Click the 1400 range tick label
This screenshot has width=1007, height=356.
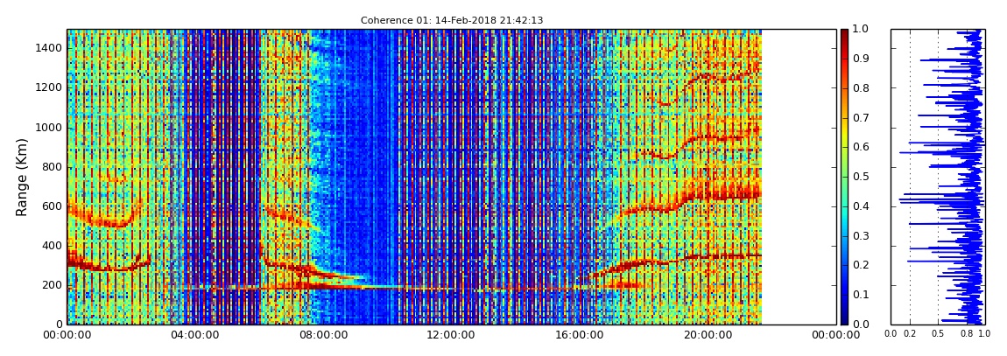pyautogui.click(x=49, y=48)
